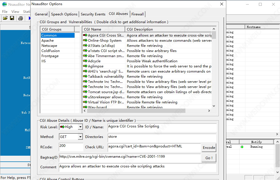Click the Directories field containing store
This screenshot has height=180, width=280.
[x=162, y=138]
